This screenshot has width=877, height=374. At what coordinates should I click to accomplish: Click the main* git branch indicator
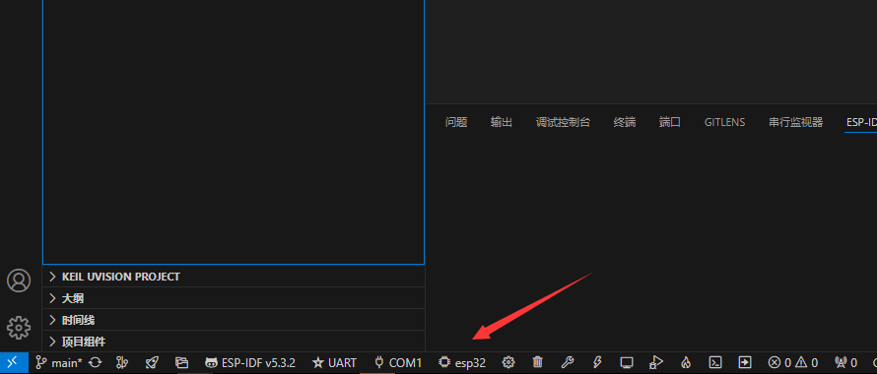tap(59, 363)
